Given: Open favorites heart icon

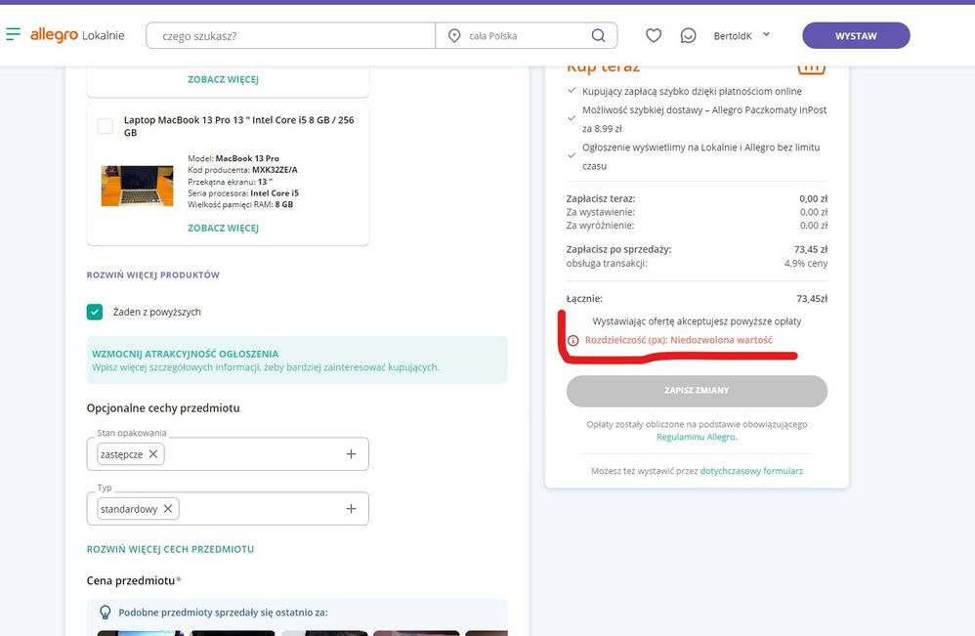Looking at the screenshot, I should [x=654, y=36].
